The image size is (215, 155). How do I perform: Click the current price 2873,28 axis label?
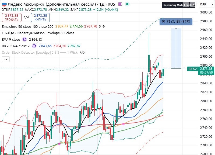point(206,69)
